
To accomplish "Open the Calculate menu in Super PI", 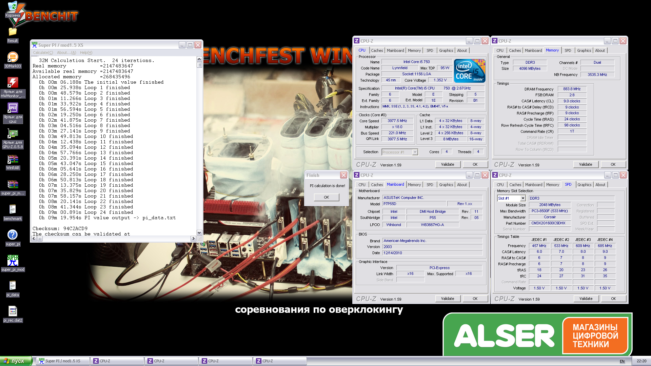I will coord(43,53).
